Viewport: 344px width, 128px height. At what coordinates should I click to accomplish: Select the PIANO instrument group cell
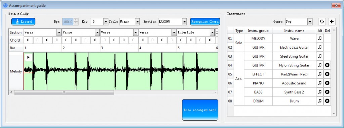pyautogui.click(x=258, y=83)
